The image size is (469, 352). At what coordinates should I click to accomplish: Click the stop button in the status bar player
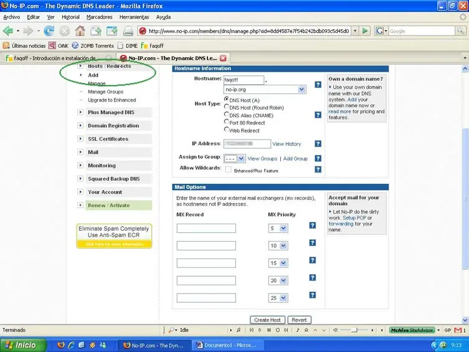pyautogui.click(x=278, y=330)
